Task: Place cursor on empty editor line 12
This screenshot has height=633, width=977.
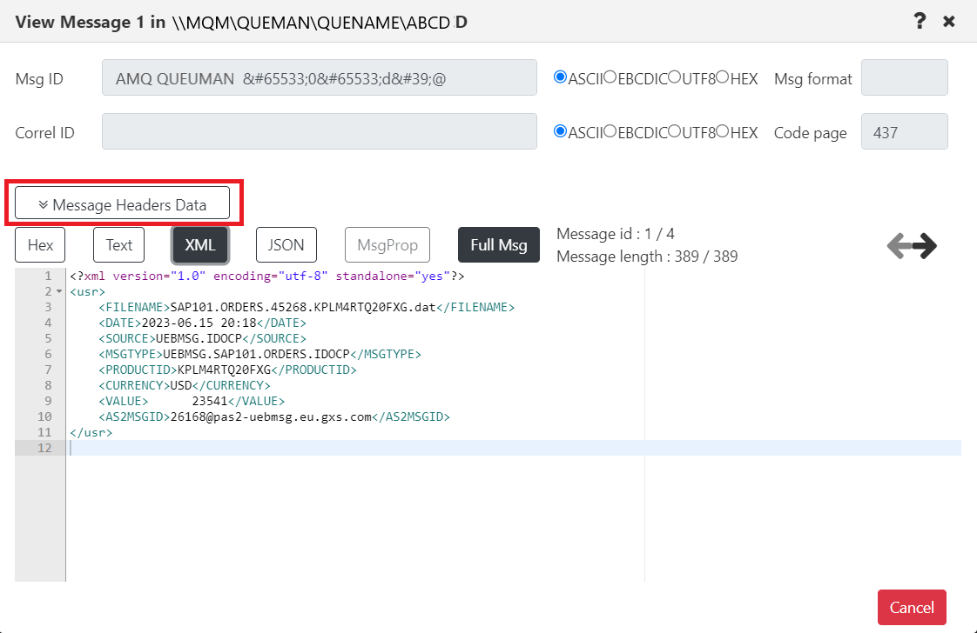Action: (513, 448)
